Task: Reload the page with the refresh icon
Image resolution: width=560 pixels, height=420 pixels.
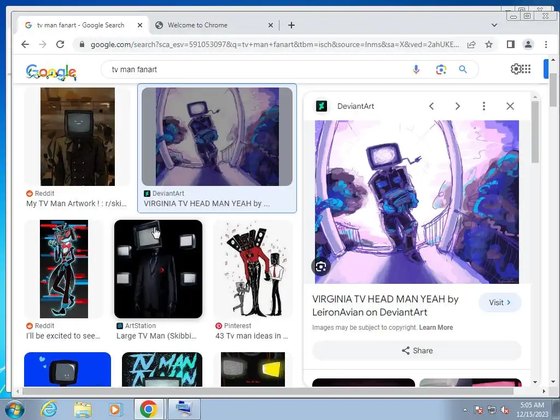Action: pyautogui.click(x=60, y=44)
